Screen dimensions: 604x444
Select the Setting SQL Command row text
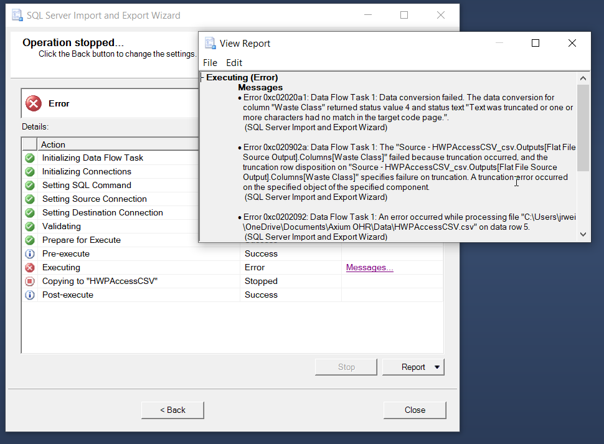click(x=87, y=185)
